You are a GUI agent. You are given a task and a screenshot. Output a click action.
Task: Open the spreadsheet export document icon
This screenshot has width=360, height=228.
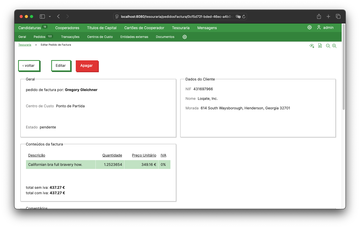320,46
